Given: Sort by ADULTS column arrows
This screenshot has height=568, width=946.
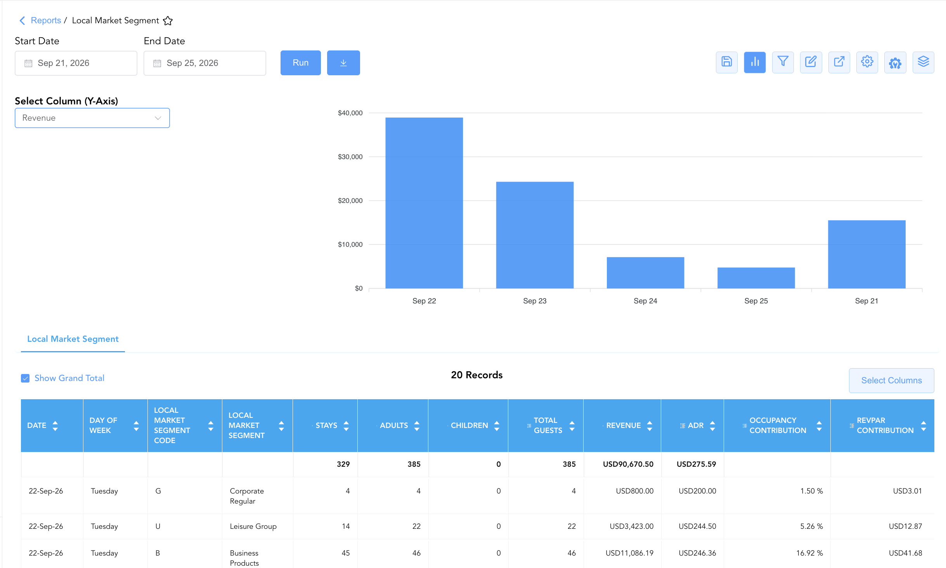Looking at the screenshot, I should [417, 426].
